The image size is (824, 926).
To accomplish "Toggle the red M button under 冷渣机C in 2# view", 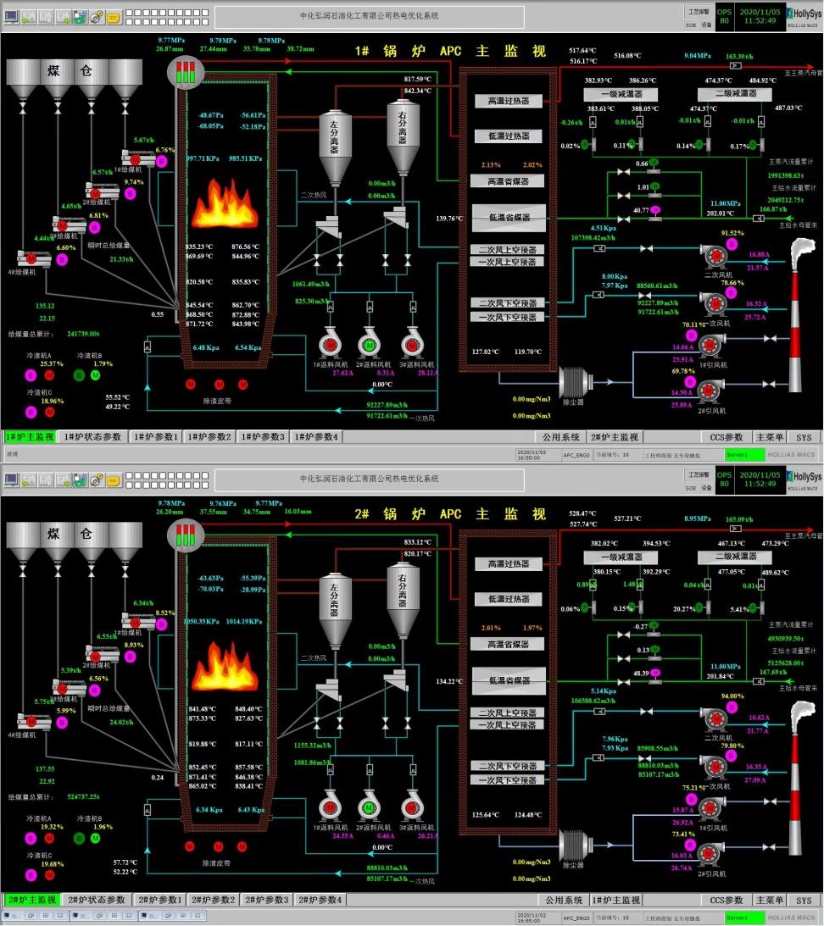I will click(x=49, y=874).
